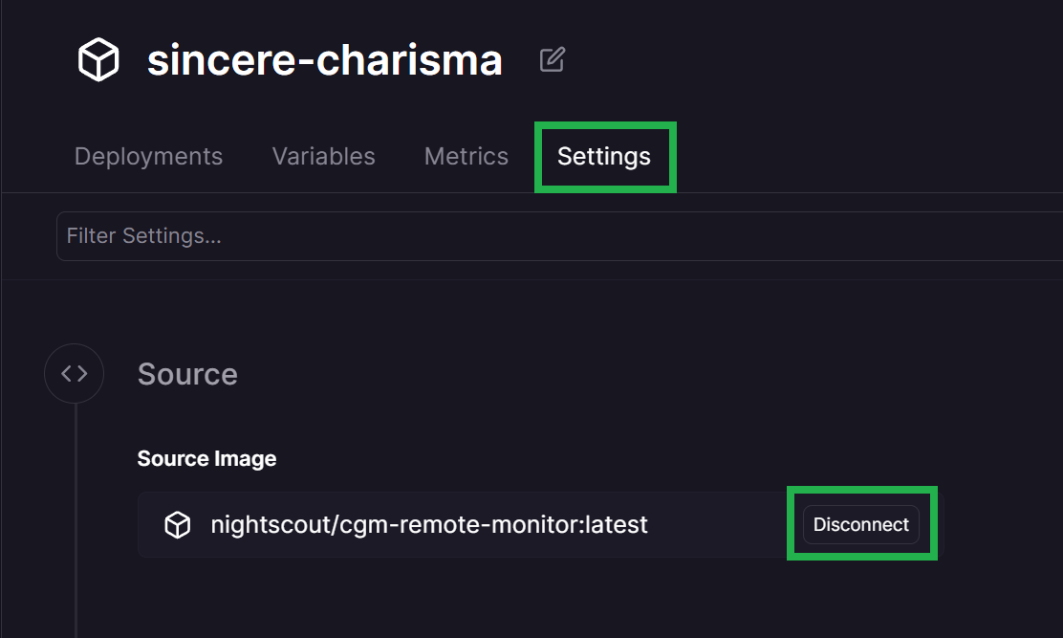Click the word Filter in the search placeholder
Viewport: 1063px width, 638px height.
pyautogui.click(x=92, y=236)
